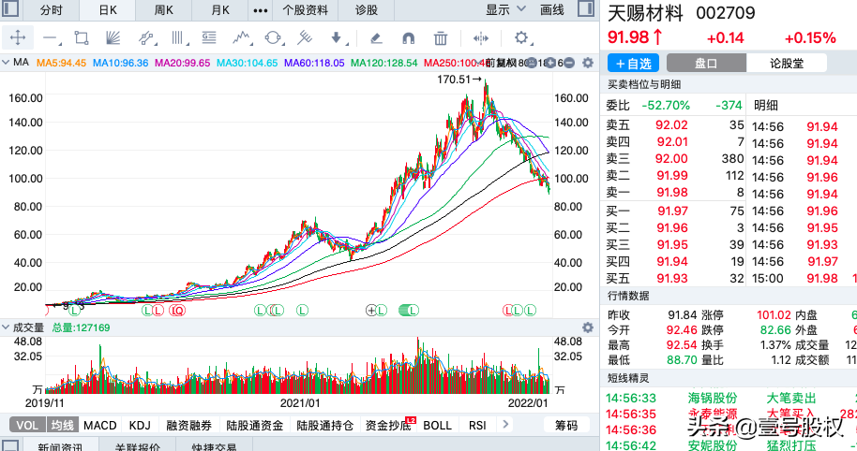857x451 pixels.
Task: Toggle the KDJ indicator
Action: click(x=140, y=425)
